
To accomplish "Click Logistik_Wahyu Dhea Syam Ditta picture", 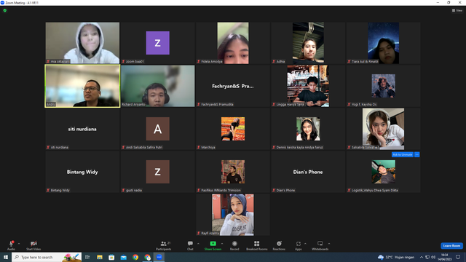I will (384, 172).
